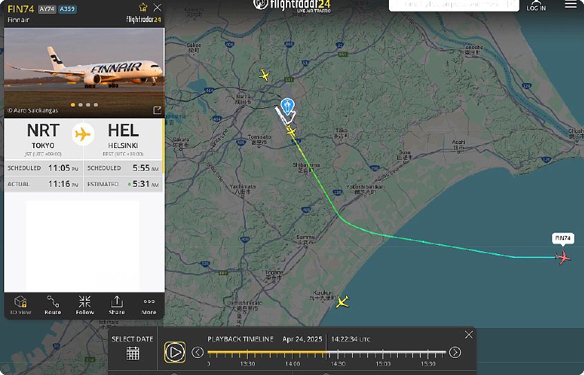
Task: Select the yellow aircraft near Kujukuri
Action: pos(342,302)
